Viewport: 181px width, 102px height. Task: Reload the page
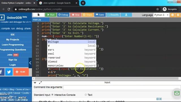click(x=9, y=9)
